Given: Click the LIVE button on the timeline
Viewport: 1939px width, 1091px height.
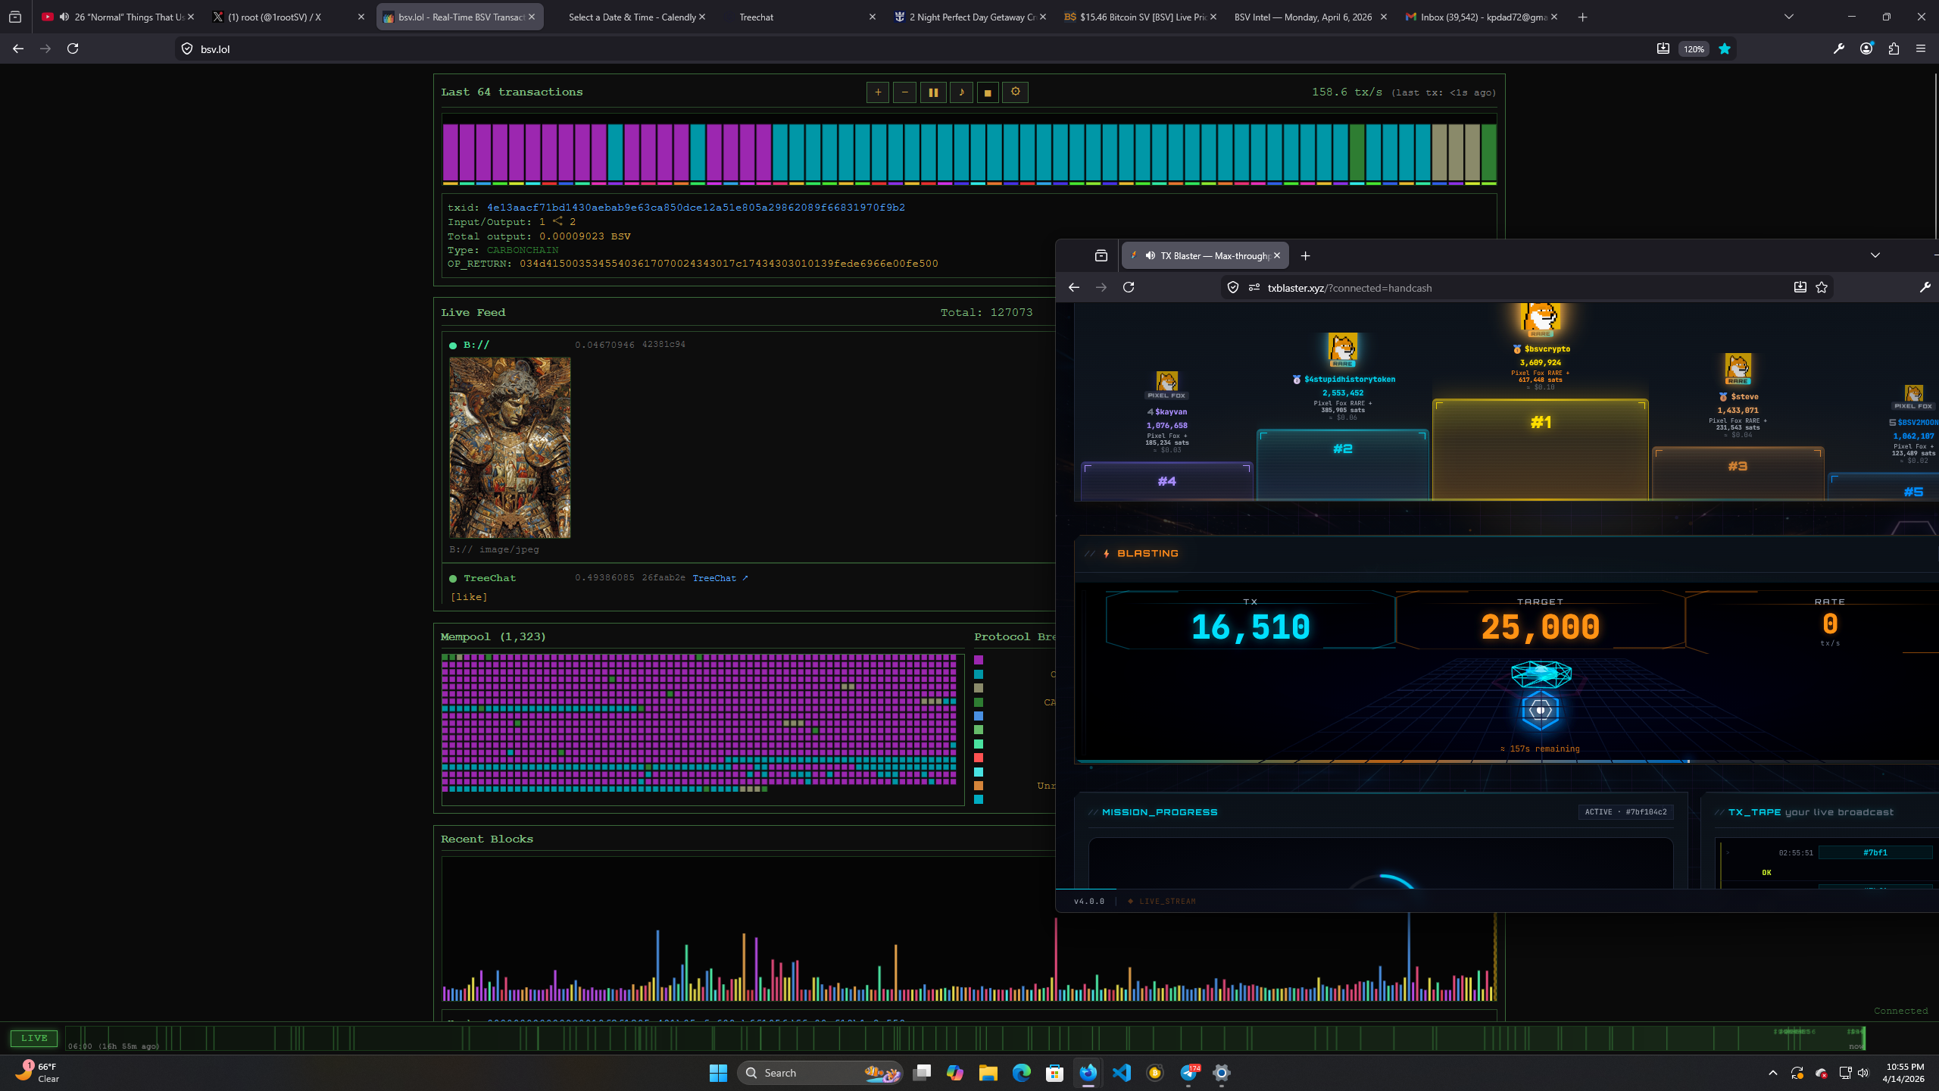Looking at the screenshot, I should click(x=34, y=1038).
